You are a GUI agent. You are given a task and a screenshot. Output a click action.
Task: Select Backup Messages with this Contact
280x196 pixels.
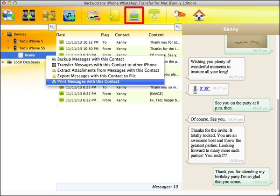[105, 59]
